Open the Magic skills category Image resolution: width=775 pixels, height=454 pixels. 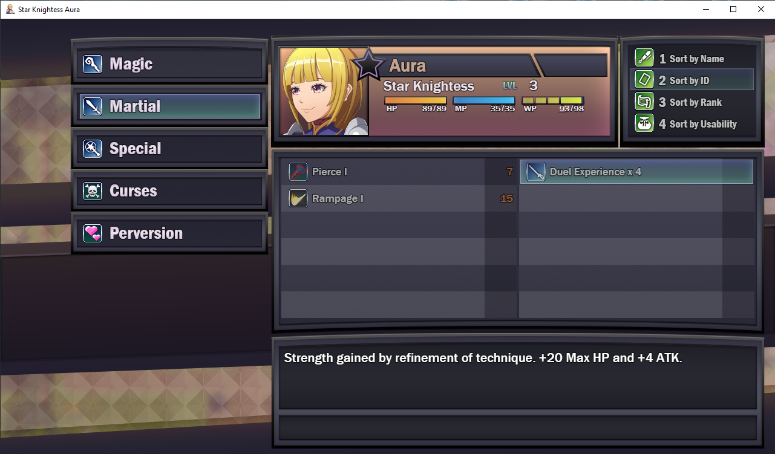coord(170,64)
